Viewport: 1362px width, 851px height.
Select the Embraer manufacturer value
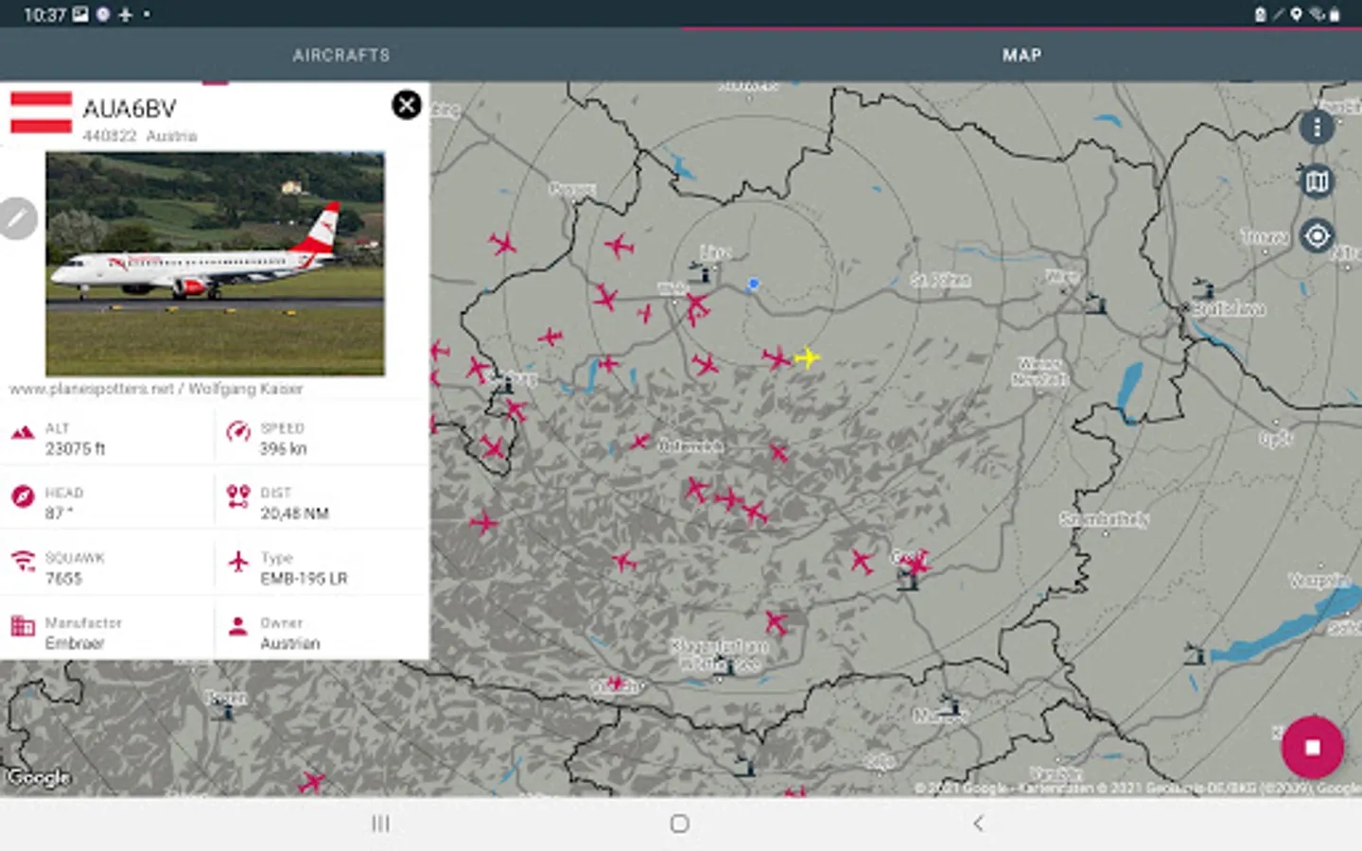click(75, 644)
